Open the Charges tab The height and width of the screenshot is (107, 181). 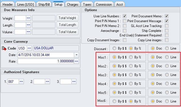point(73,4)
